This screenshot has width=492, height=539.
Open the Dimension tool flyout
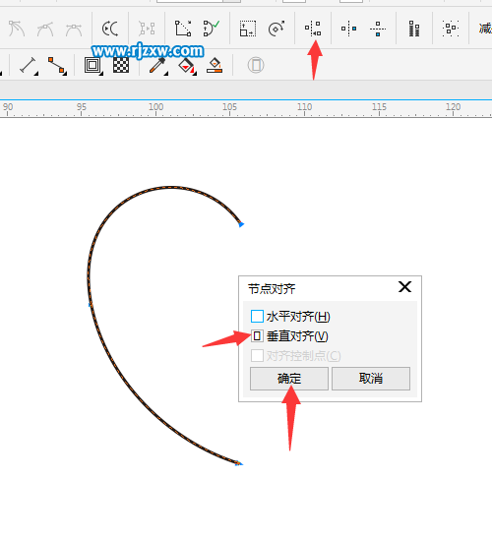[x=29, y=65]
